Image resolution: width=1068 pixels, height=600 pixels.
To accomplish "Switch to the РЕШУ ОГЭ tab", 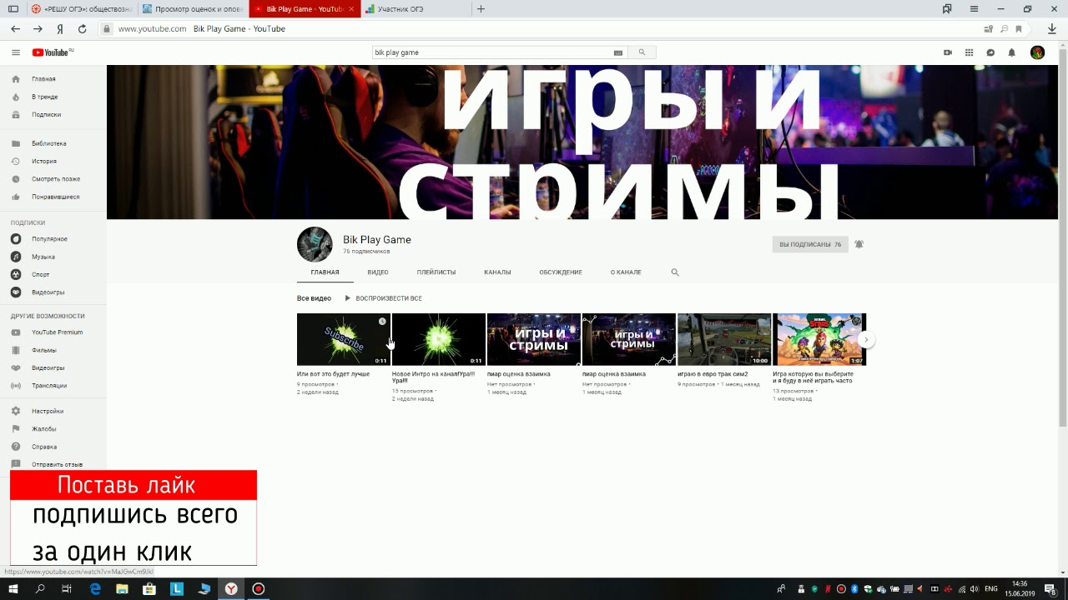I will [81, 9].
